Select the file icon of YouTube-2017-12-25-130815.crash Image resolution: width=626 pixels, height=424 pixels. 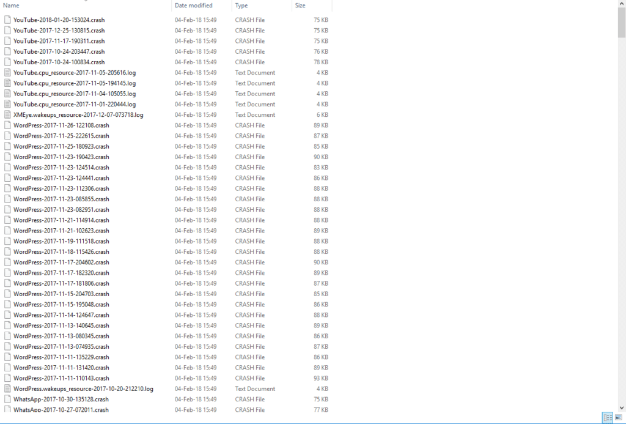[7, 30]
